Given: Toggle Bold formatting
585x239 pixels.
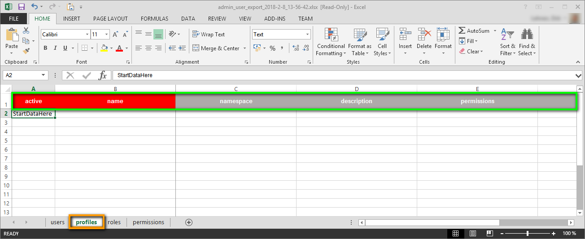Looking at the screenshot, I should coord(45,48).
